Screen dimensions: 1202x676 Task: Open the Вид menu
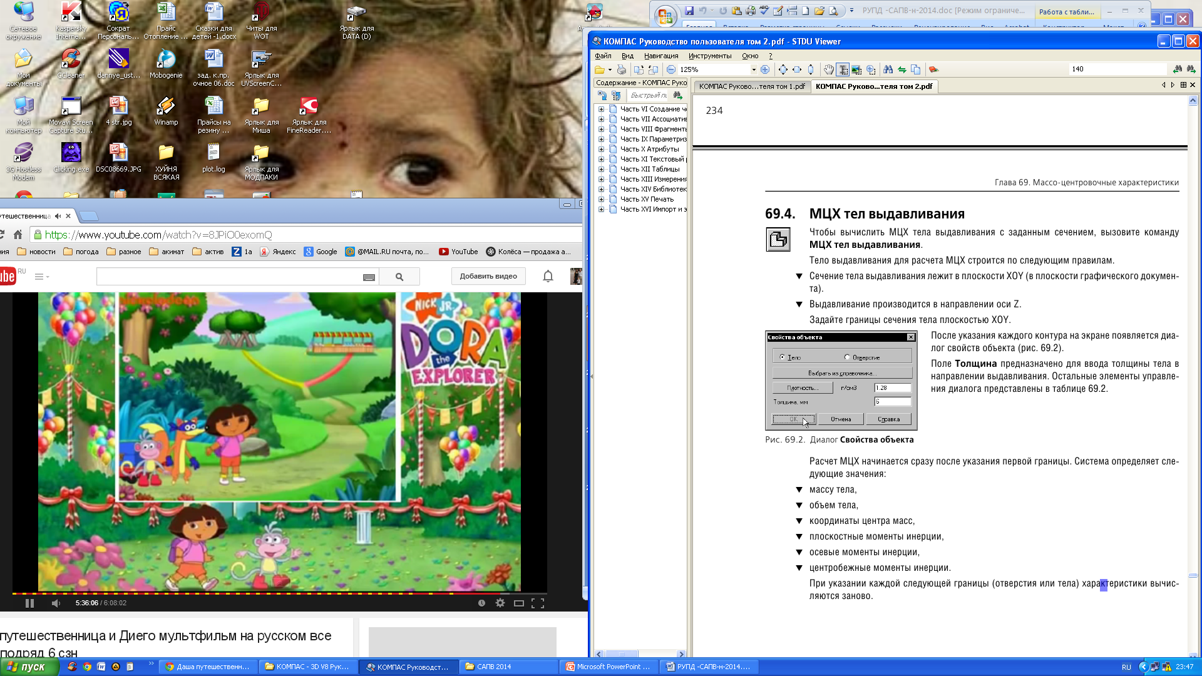(x=627, y=56)
